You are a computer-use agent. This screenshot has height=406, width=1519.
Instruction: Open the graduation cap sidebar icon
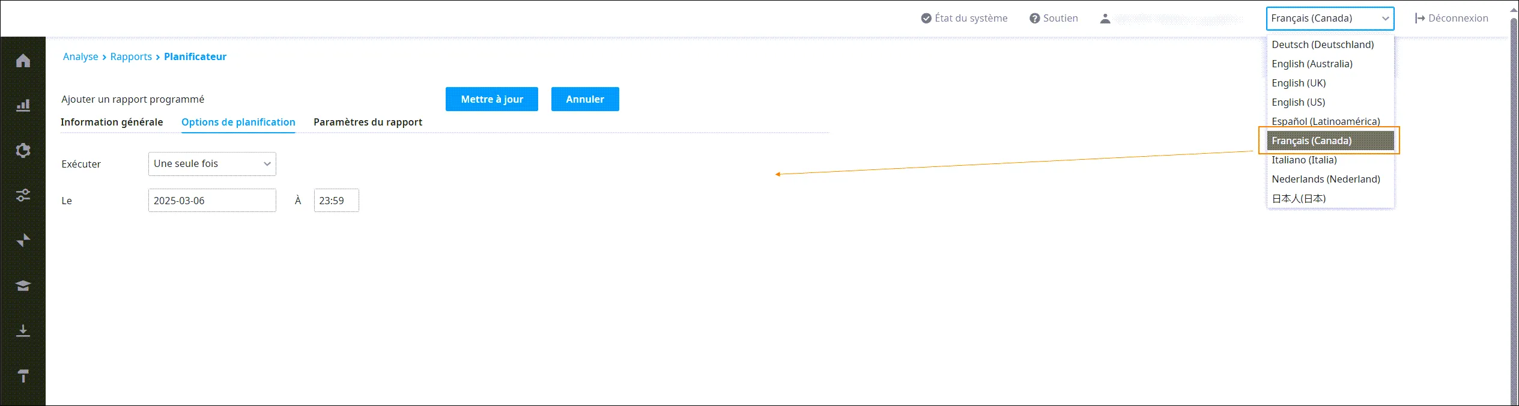[x=23, y=285]
